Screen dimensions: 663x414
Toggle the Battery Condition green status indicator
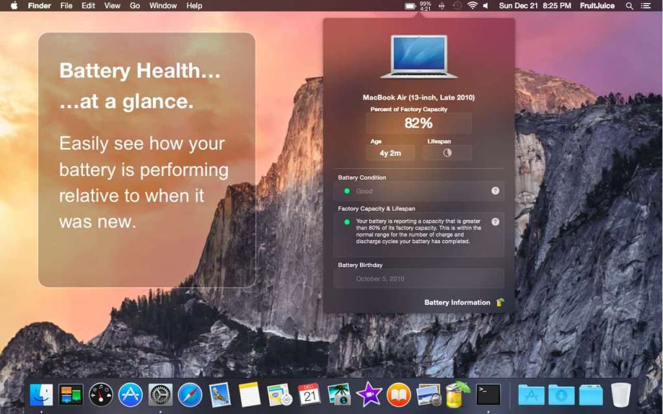point(346,191)
